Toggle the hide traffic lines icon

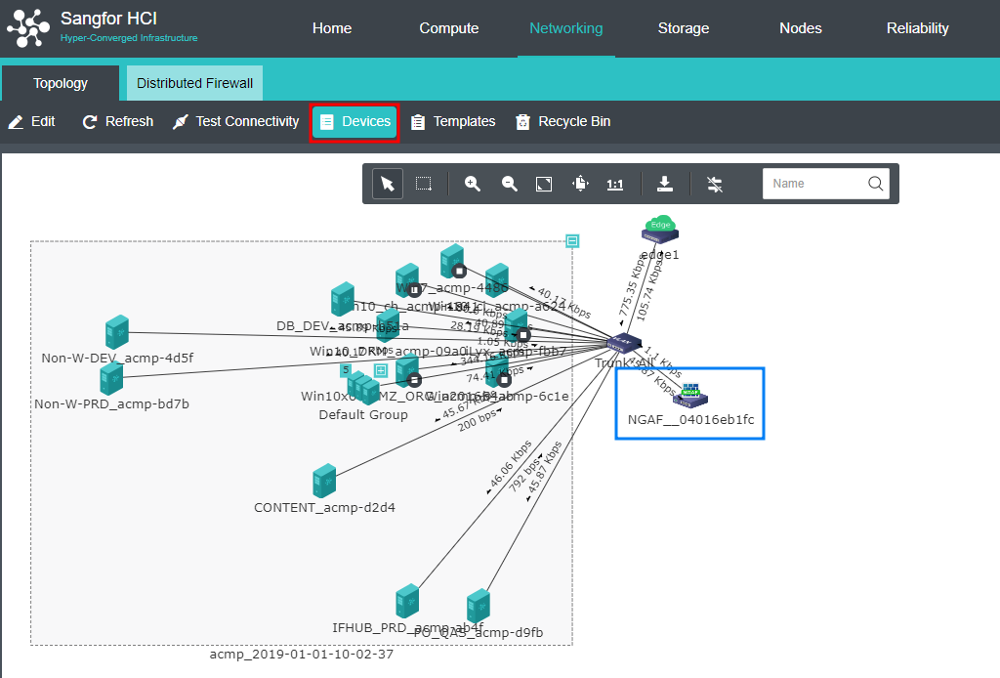[x=715, y=184]
